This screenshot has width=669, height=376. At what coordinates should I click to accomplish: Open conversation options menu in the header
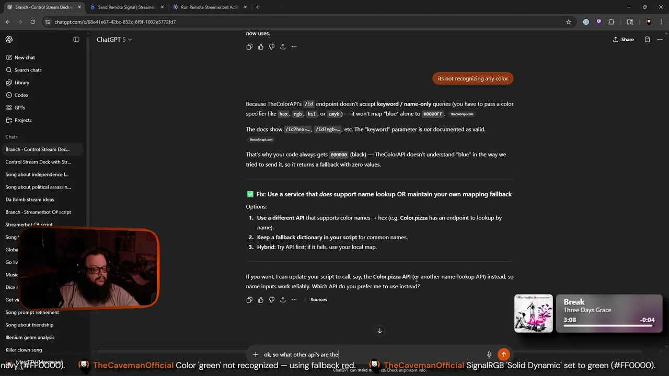(659, 39)
